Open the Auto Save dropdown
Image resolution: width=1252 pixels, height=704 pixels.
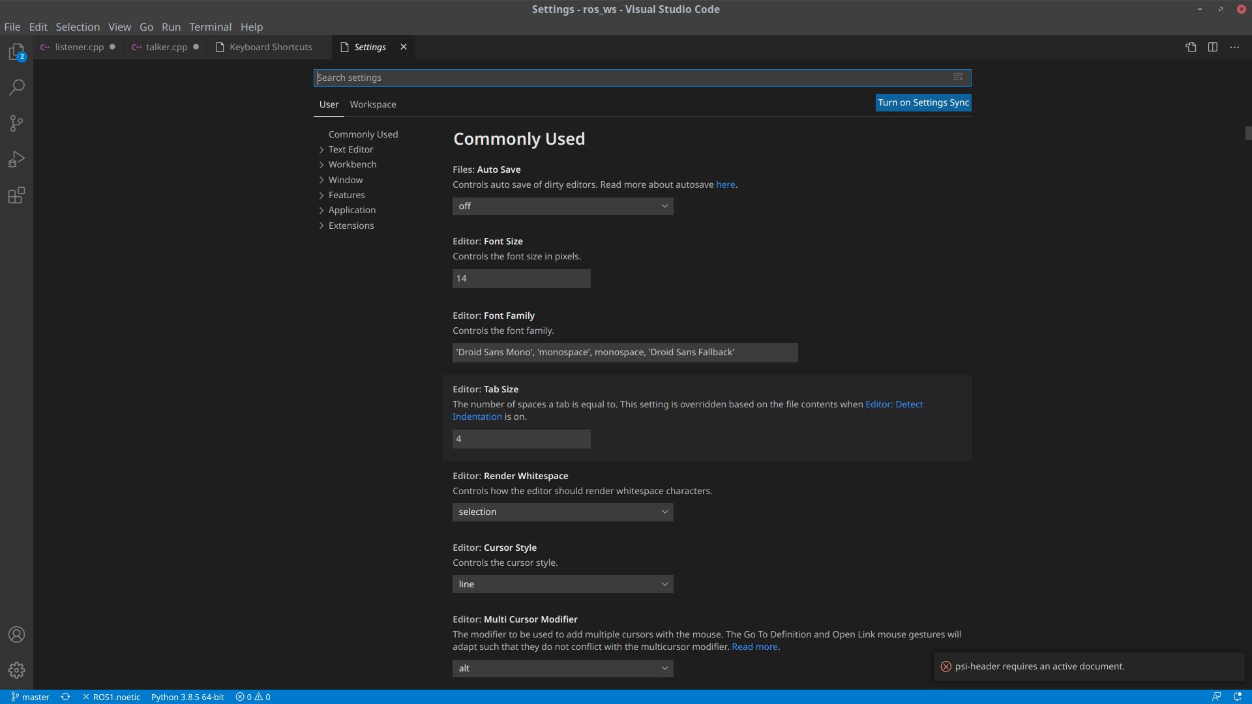pos(563,206)
